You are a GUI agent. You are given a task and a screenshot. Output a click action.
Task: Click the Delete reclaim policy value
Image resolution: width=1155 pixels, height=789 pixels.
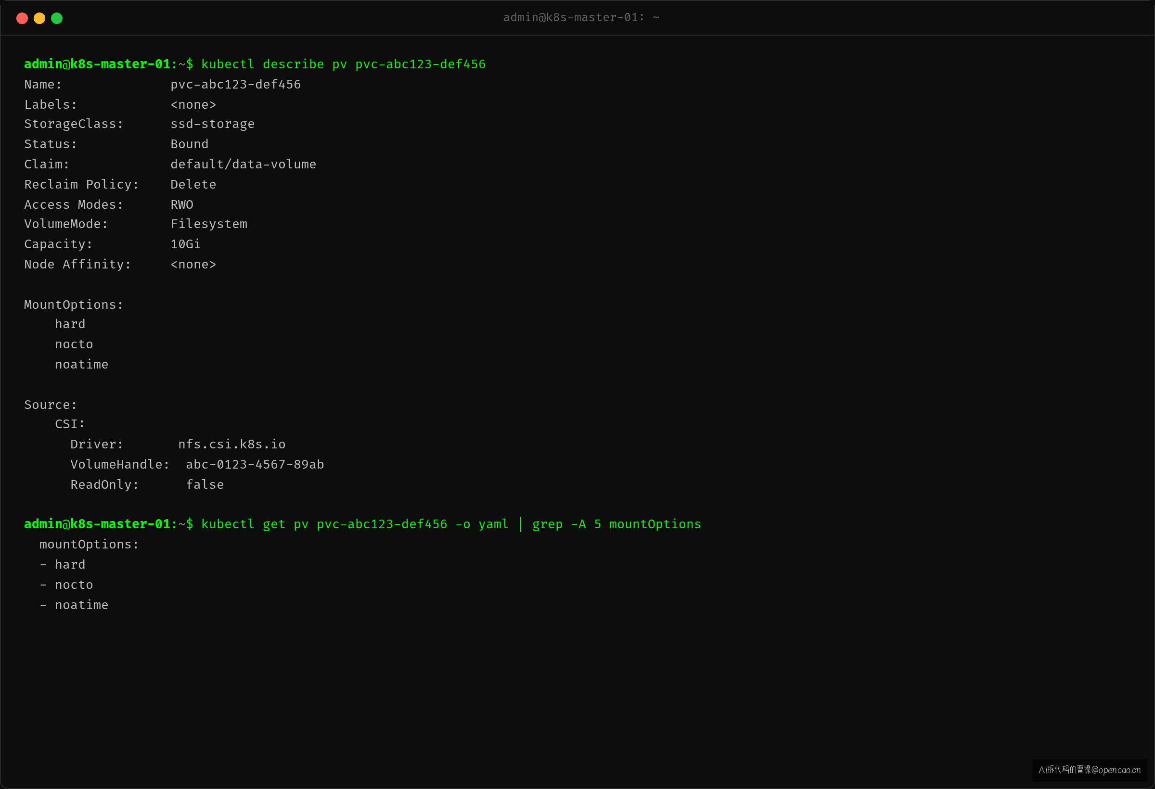pyautogui.click(x=193, y=184)
